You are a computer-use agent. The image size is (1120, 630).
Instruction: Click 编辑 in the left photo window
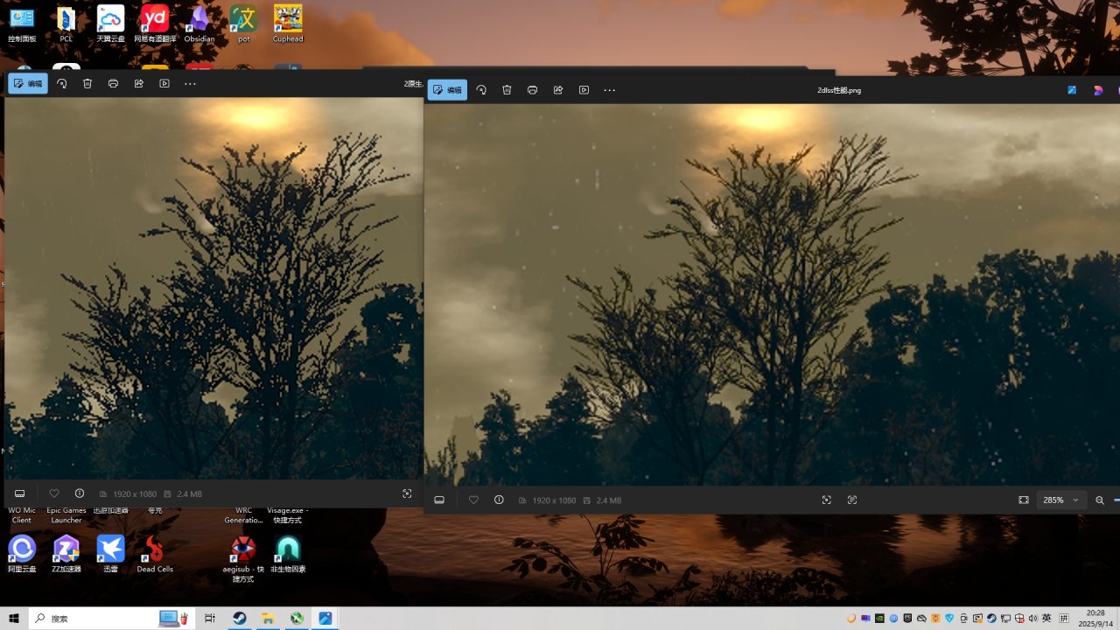[28, 83]
